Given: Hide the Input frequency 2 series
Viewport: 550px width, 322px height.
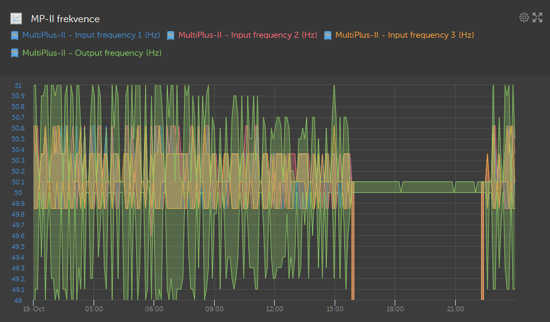Looking at the screenshot, I should tap(247, 35).
